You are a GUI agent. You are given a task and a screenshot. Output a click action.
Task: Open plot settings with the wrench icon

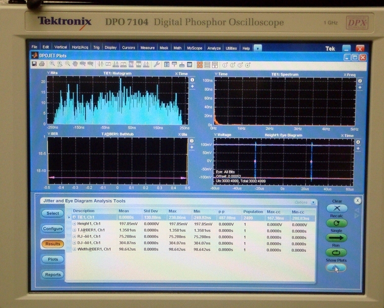click(157, 65)
